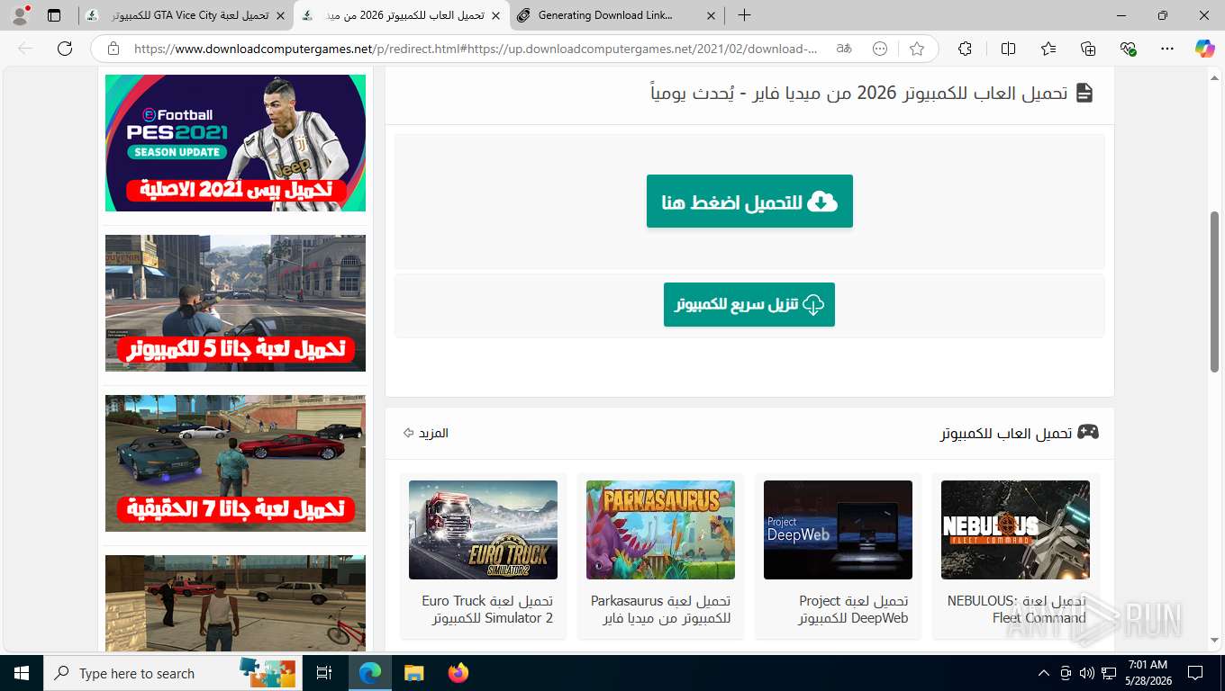Image resolution: width=1225 pixels, height=691 pixels.
Task: Open File Explorer taskbar icon
Action: tap(413, 673)
